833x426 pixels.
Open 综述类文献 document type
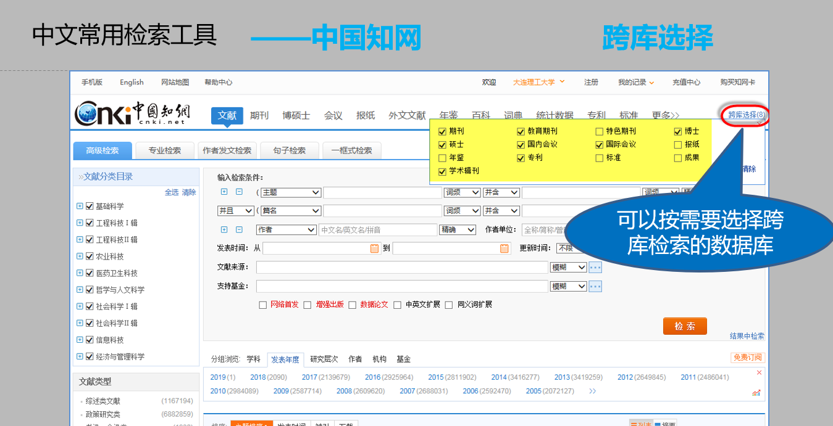pyautogui.click(x=103, y=401)
